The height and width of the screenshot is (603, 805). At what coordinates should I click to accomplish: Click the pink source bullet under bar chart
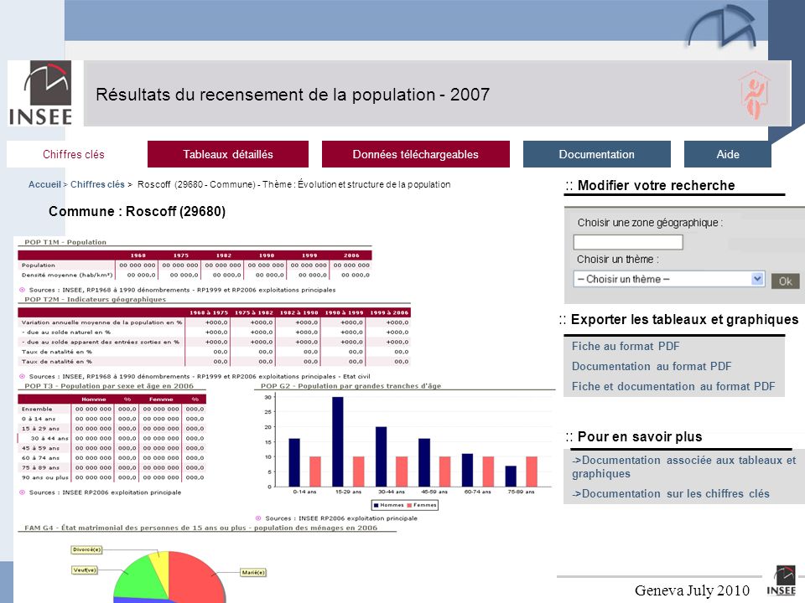click(258, 518)
